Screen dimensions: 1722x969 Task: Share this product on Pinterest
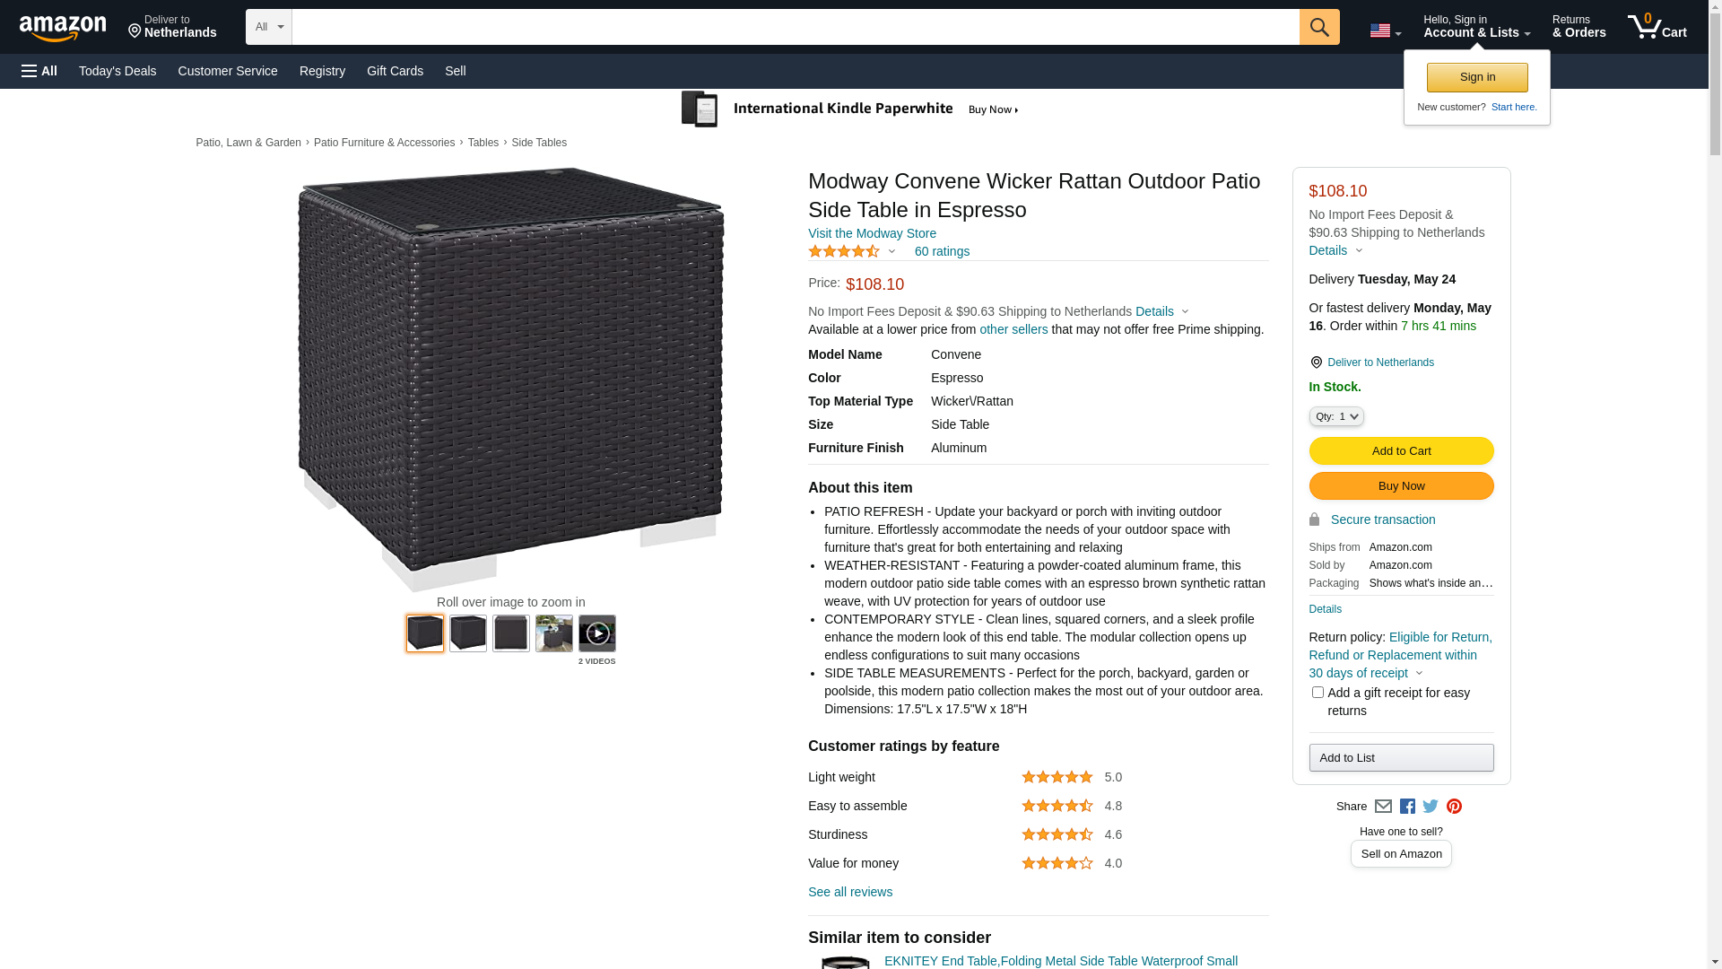click(x=1454, y=807)
